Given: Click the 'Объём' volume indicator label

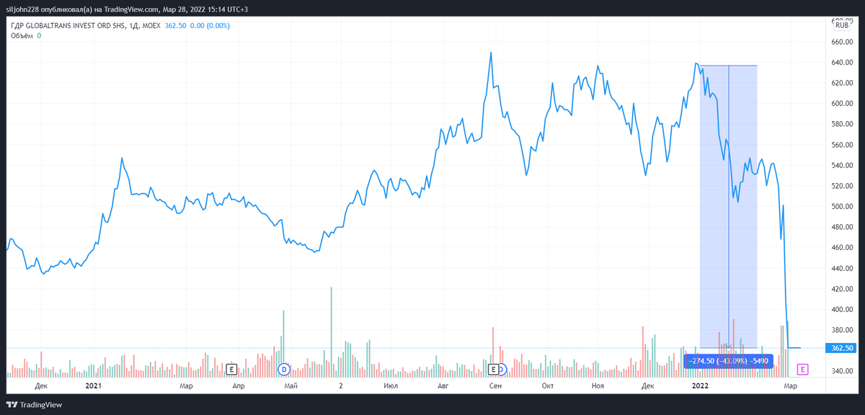Looking at the screenshot, I should [x=22, y=35].
